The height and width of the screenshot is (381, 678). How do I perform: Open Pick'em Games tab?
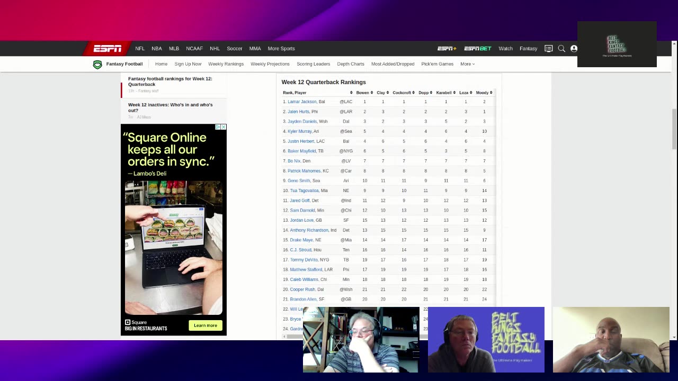(438, 64)
